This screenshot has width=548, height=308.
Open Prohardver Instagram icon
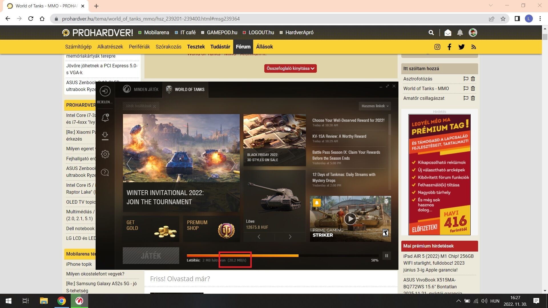(437, 47)
